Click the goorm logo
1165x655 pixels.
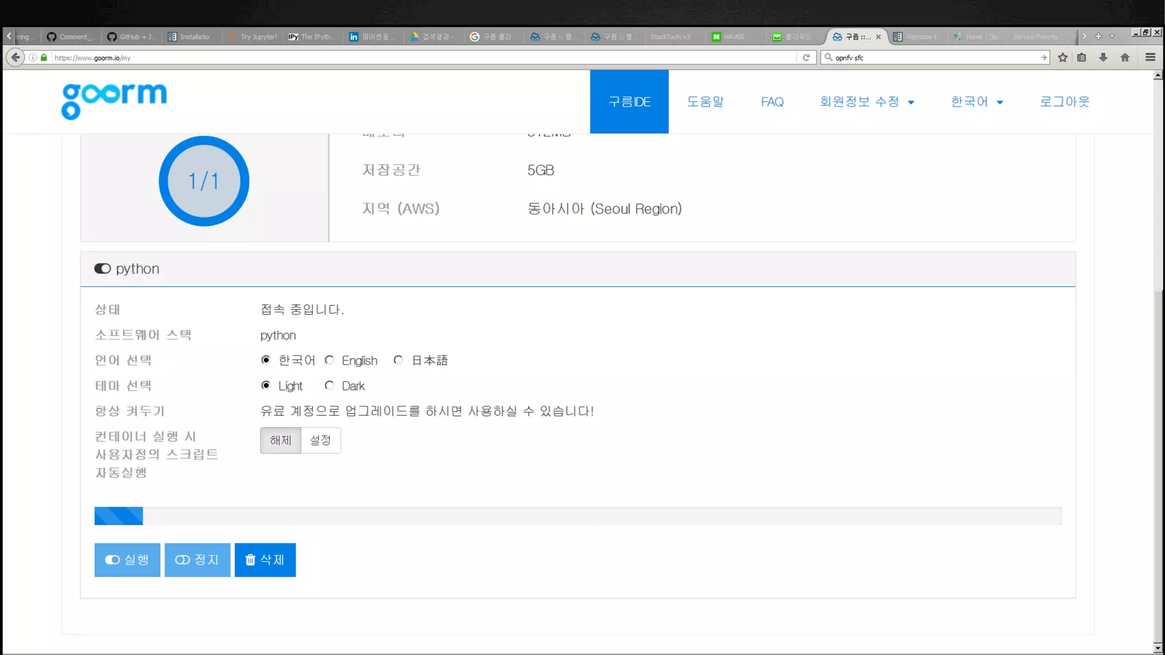coord(114,101)
